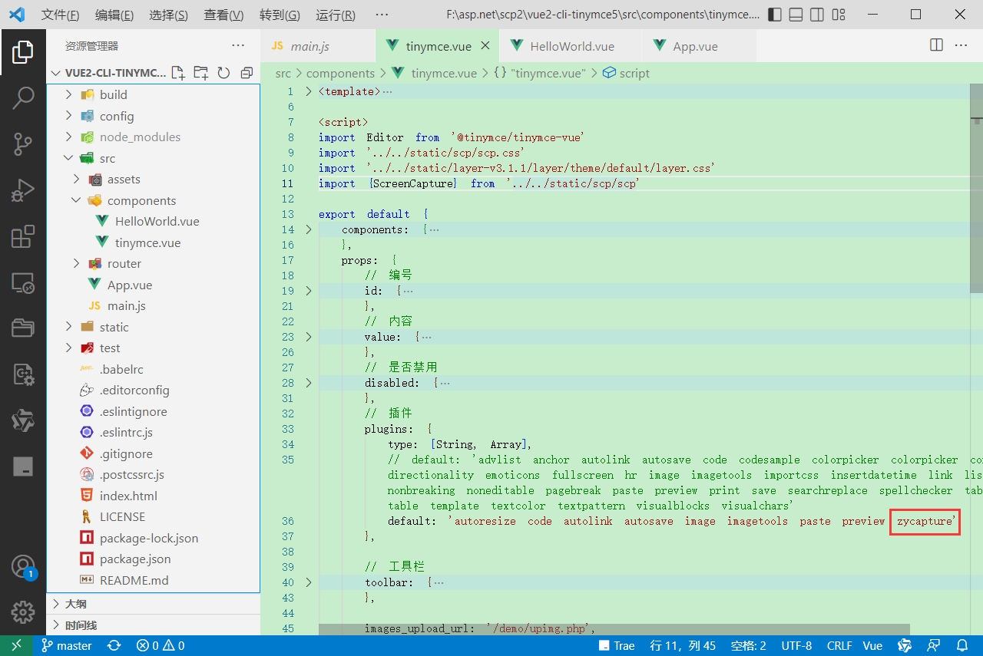Synchronize changes icon in status bar

tap(114, 646)
